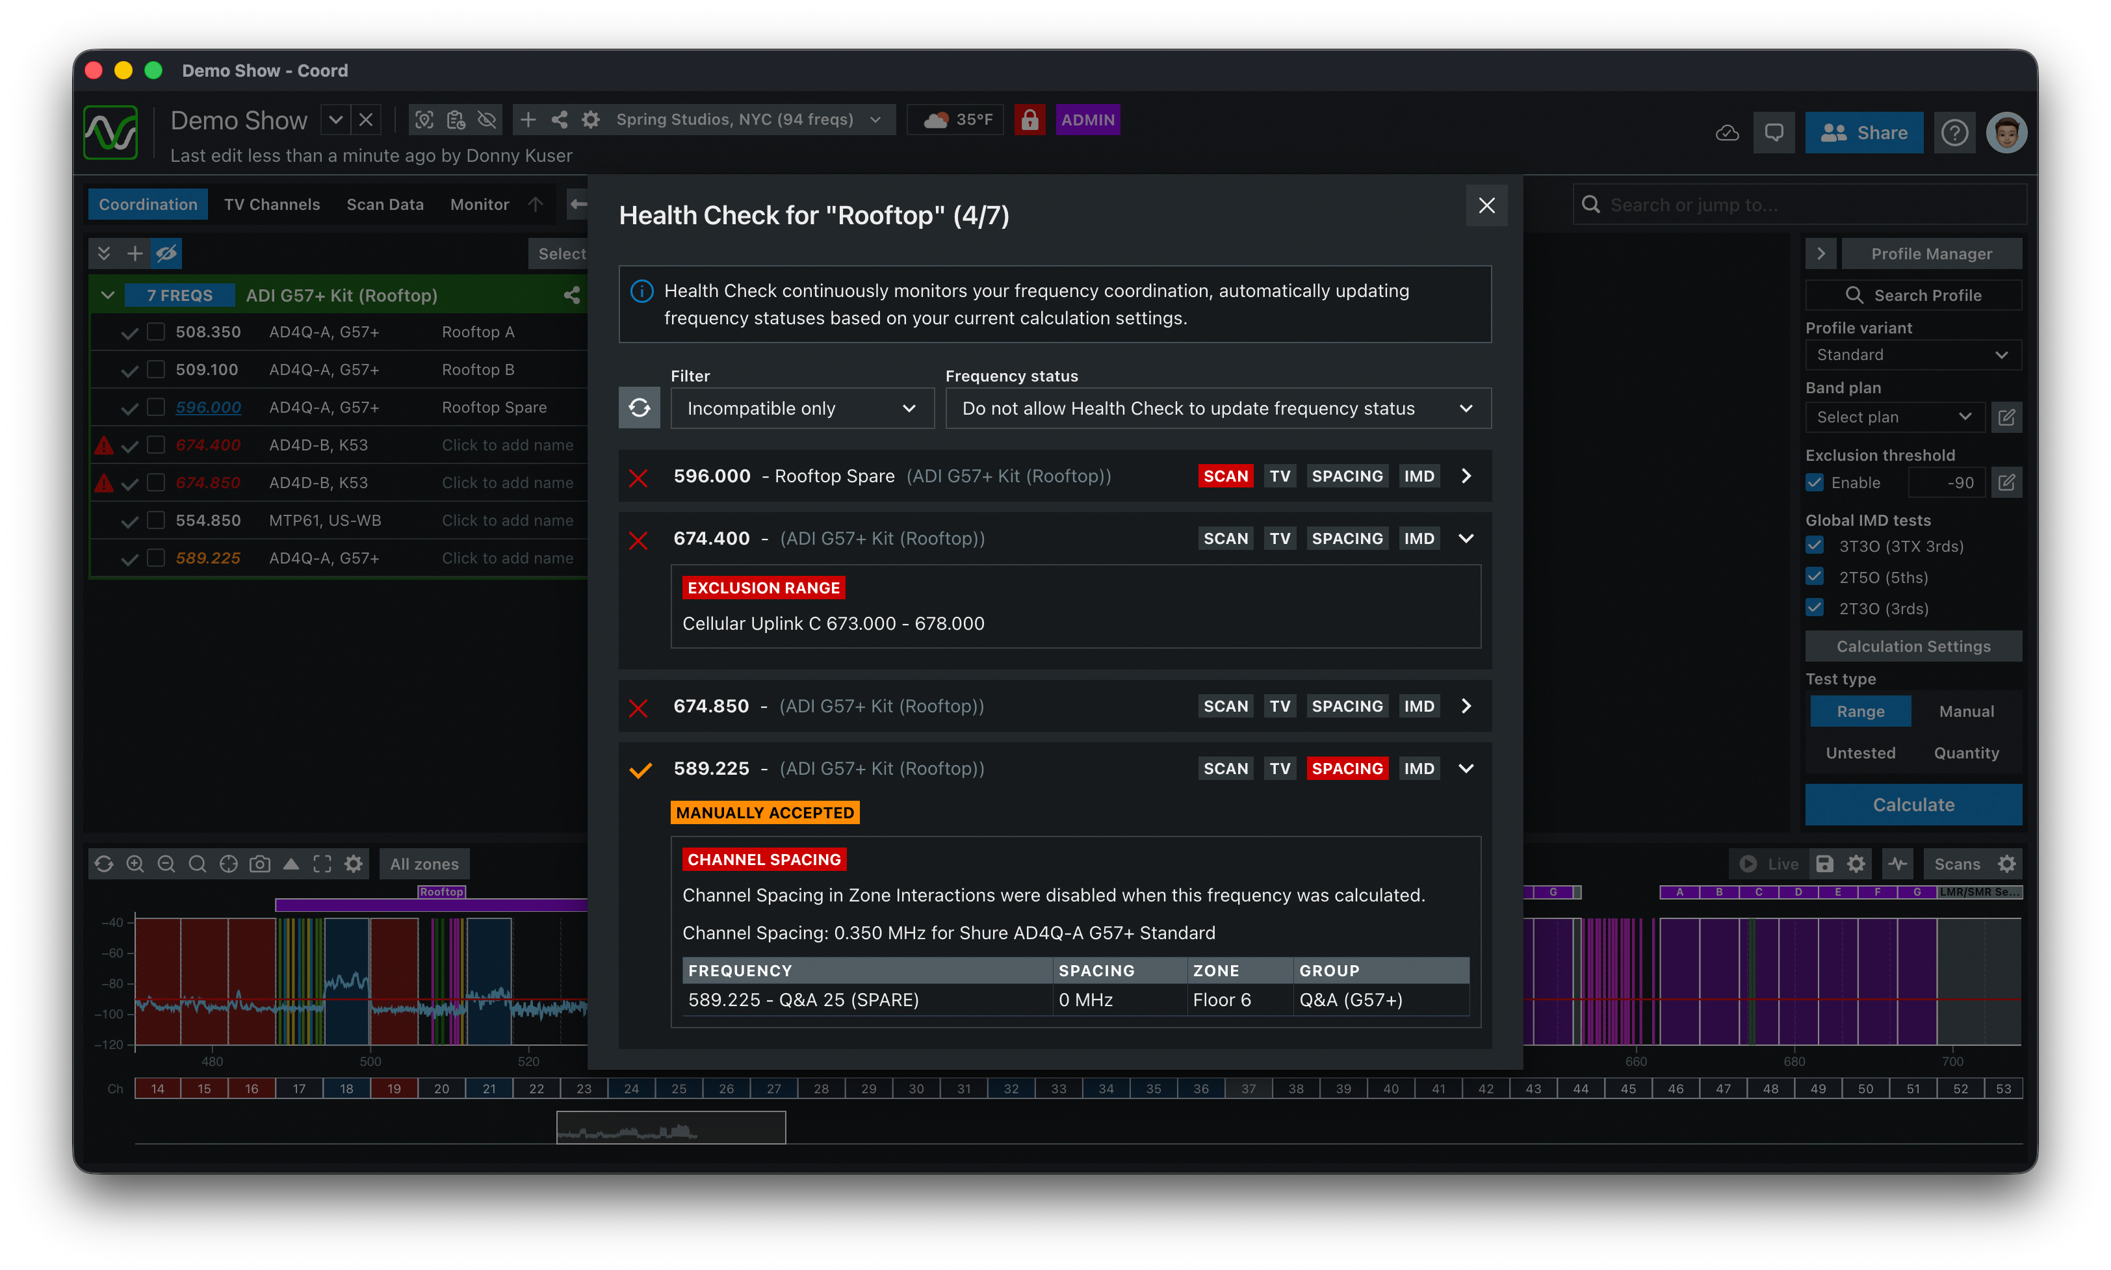
Task: Toggle hidden frequencies eye icon
Action: [x=166, y=253]
